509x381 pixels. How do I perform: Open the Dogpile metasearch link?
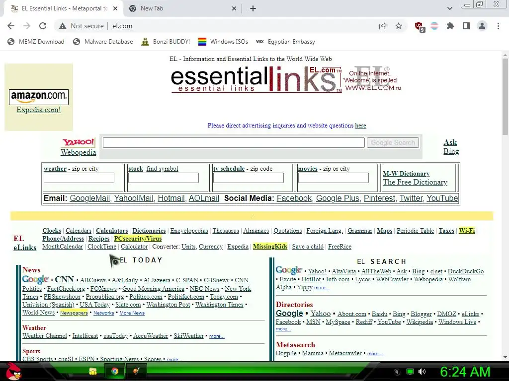(286, 353)
